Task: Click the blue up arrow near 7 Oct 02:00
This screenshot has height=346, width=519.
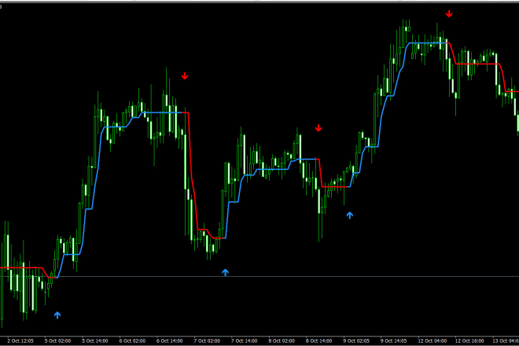Action: pos(225,272)
